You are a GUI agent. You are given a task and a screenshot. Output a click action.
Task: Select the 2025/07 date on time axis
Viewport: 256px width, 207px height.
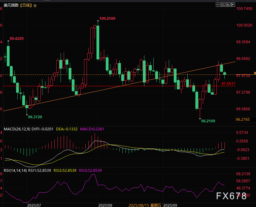pyautogui.click(x=34, y=205)
